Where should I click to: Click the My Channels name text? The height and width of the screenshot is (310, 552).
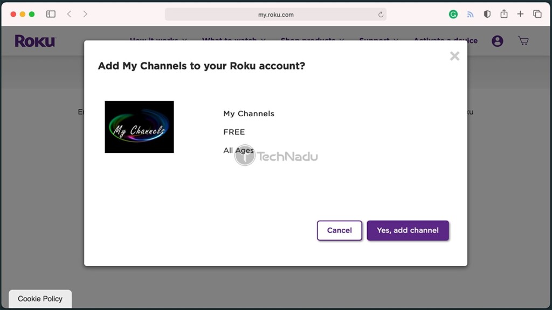coord(249,114)
